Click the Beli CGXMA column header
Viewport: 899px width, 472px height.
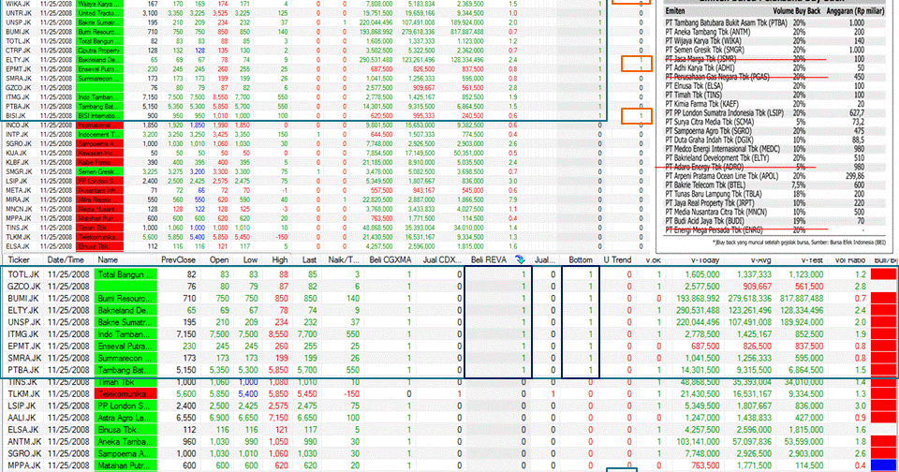click(390, 259)
